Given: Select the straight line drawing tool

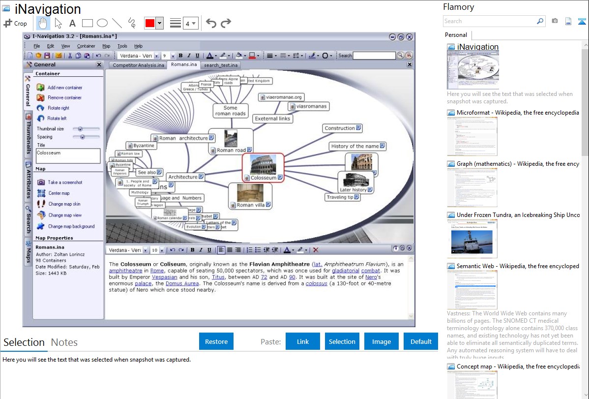Looking at the screenshot, I should 117,23.
